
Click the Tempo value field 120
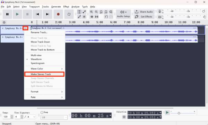tap(7, 117)
